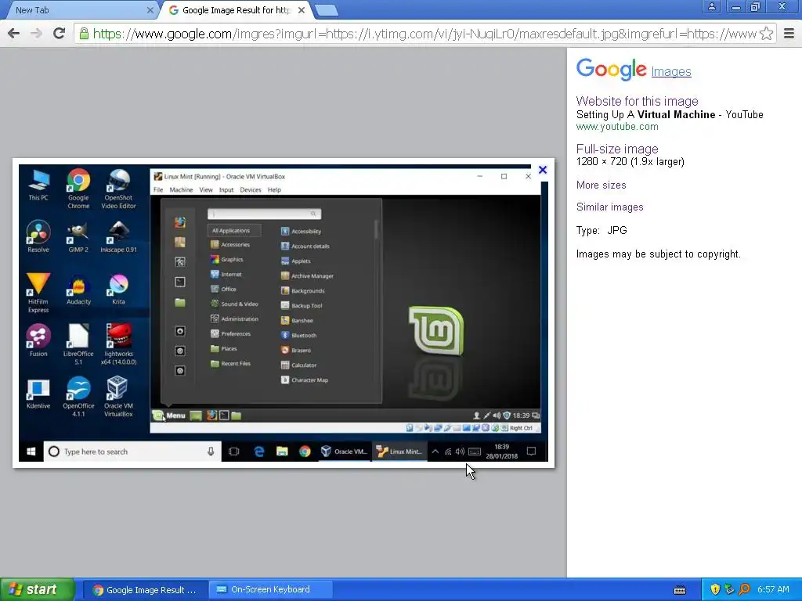The height and width of the screenshot is (601, 802).
Task: Visit the www.youtube.com link
Action: 617,127
